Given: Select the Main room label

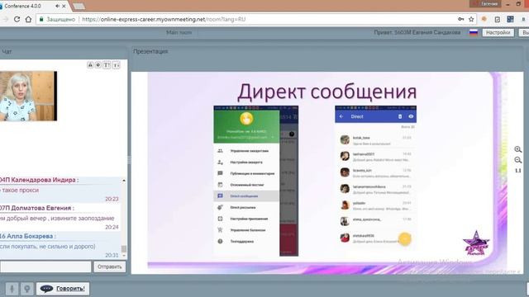Looking at the screenshot, I should (x=179, y=32).
